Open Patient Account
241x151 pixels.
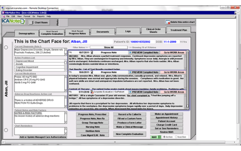pyautogui.click(x=167, y=121)
